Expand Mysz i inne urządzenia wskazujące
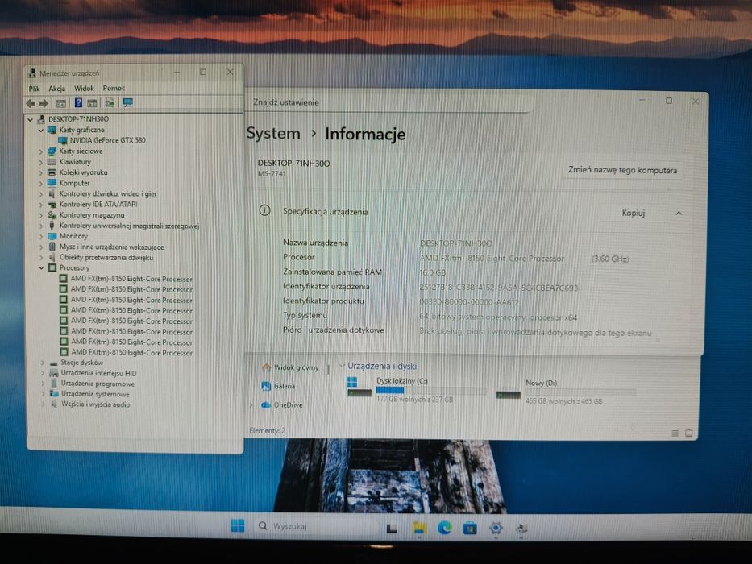The image size is (752, 564). pos(41,247)
